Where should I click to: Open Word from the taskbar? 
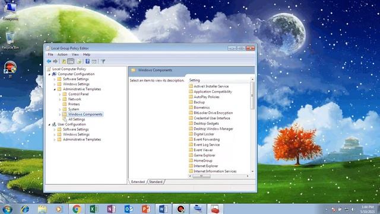[163, 209]
